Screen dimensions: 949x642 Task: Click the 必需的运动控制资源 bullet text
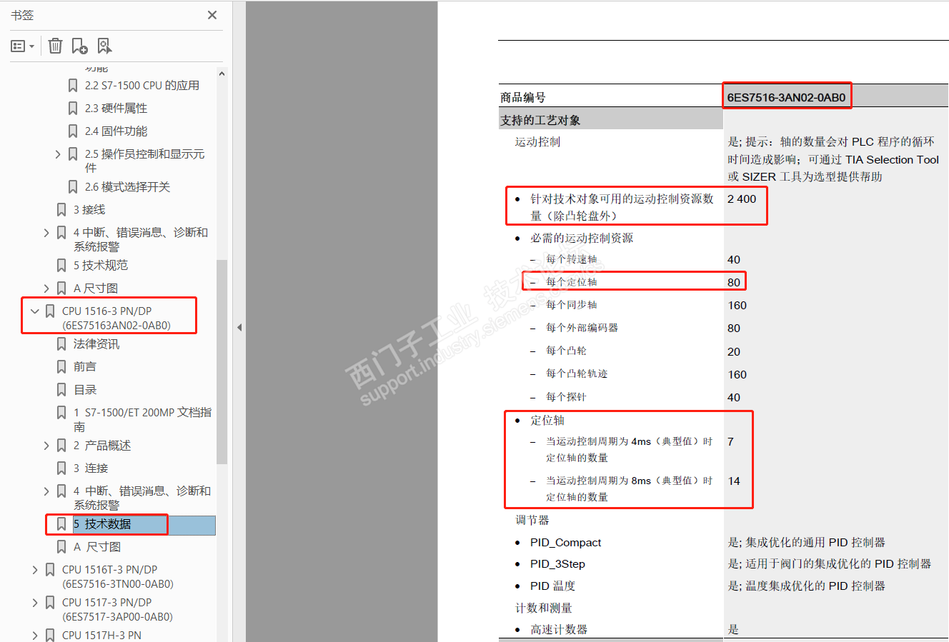(582, 238)
